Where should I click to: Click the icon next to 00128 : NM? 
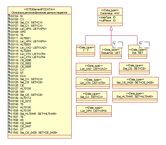[9, 92]
